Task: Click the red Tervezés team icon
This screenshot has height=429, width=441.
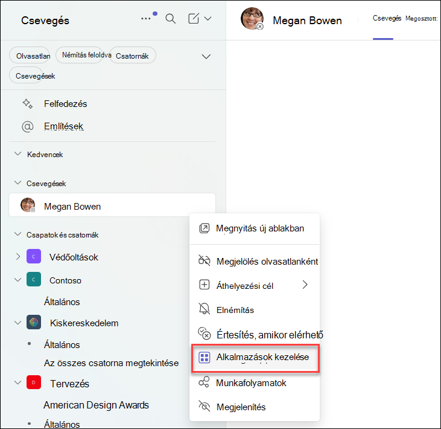Action: tap(34, 382)
